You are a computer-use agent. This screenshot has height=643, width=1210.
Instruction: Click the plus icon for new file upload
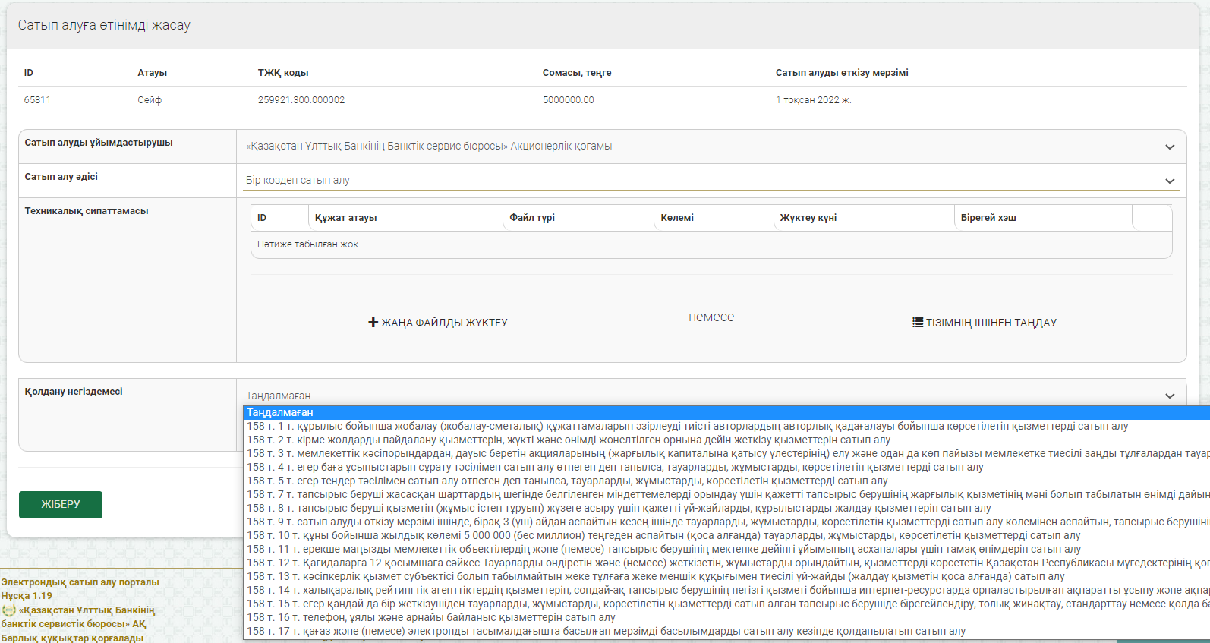(373, 323)
